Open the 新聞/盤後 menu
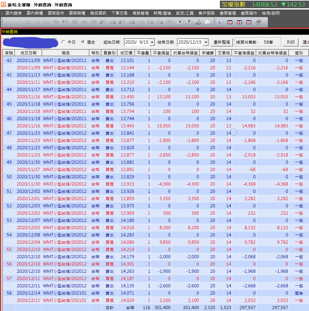 [162, 13]
